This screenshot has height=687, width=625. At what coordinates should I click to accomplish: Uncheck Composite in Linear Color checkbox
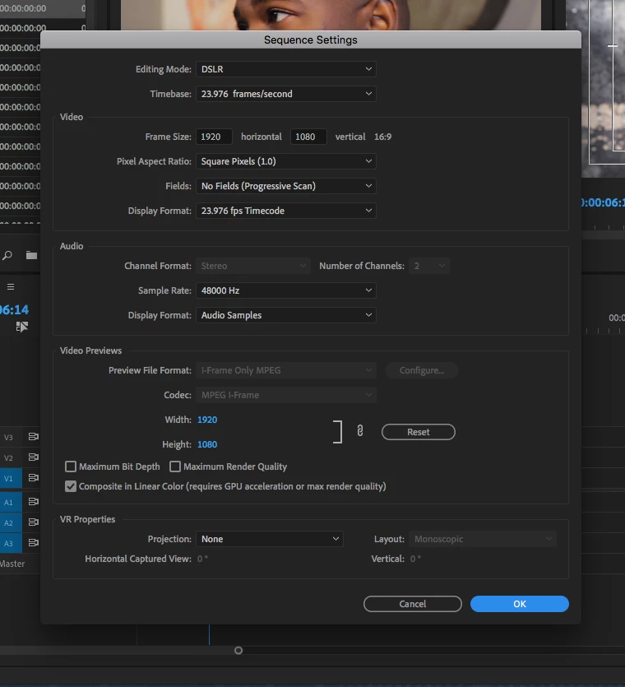[71, 486]
